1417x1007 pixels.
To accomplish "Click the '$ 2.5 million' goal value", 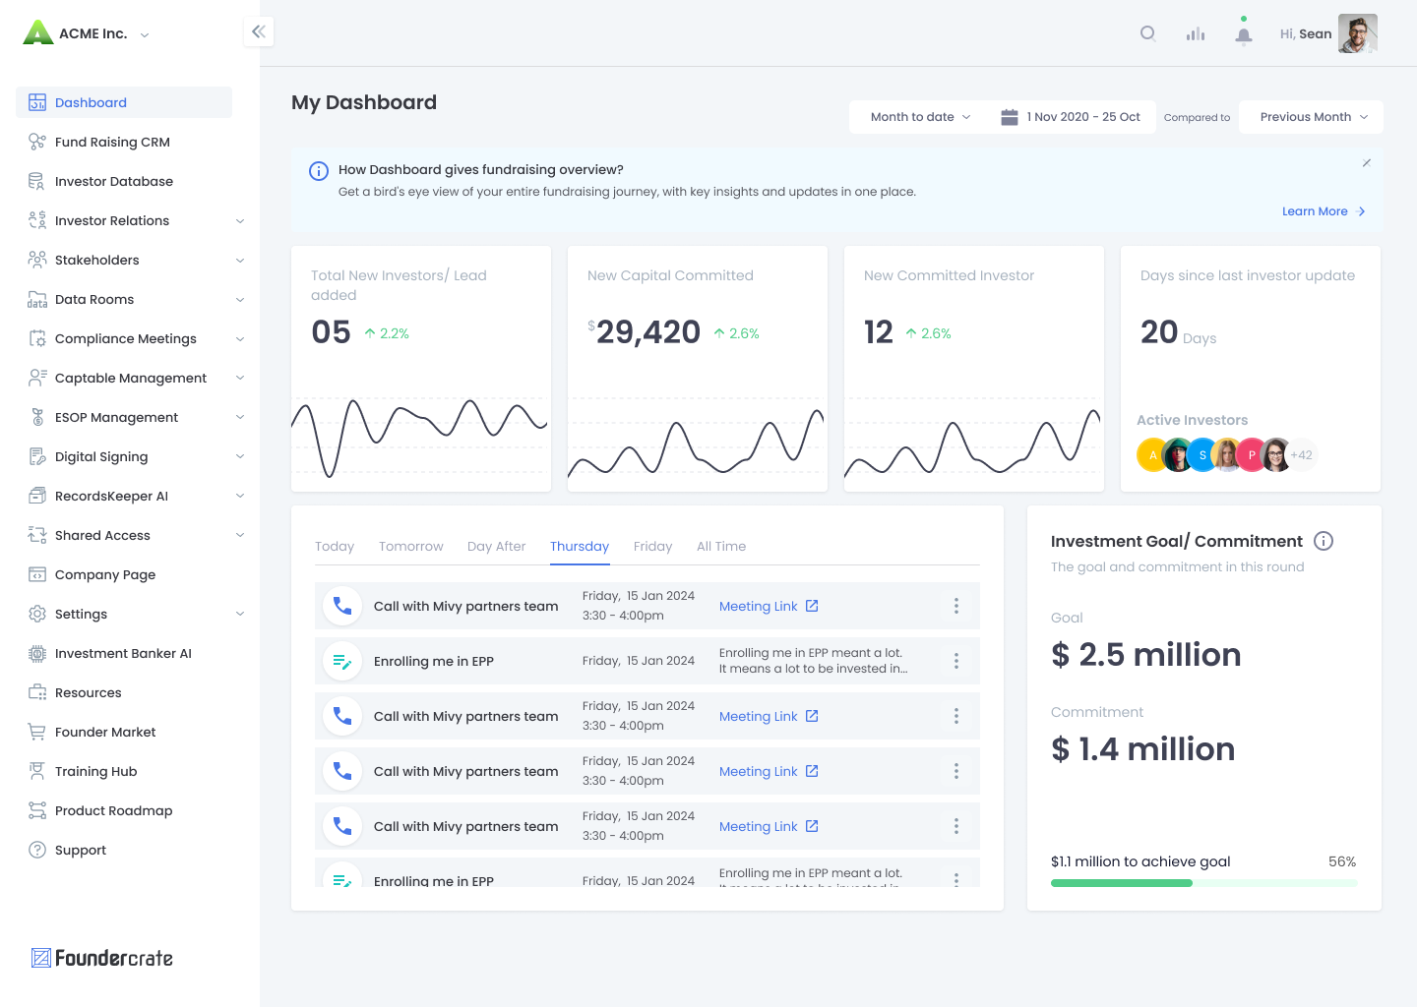I will tap(1146, 655).
